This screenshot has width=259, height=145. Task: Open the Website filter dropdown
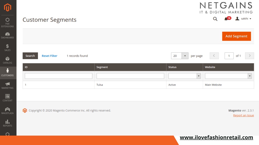tap(228, 76)
